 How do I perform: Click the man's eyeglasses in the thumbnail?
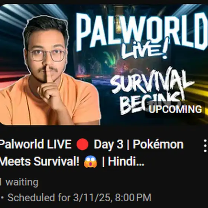[x=48, y=55]
